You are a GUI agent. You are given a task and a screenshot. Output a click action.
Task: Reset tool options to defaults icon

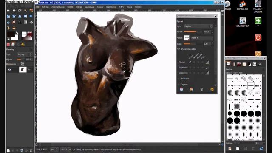click(212, 90)
